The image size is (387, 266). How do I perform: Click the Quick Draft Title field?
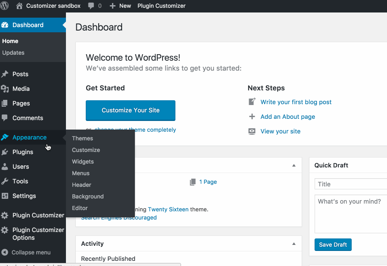[351, 184]
